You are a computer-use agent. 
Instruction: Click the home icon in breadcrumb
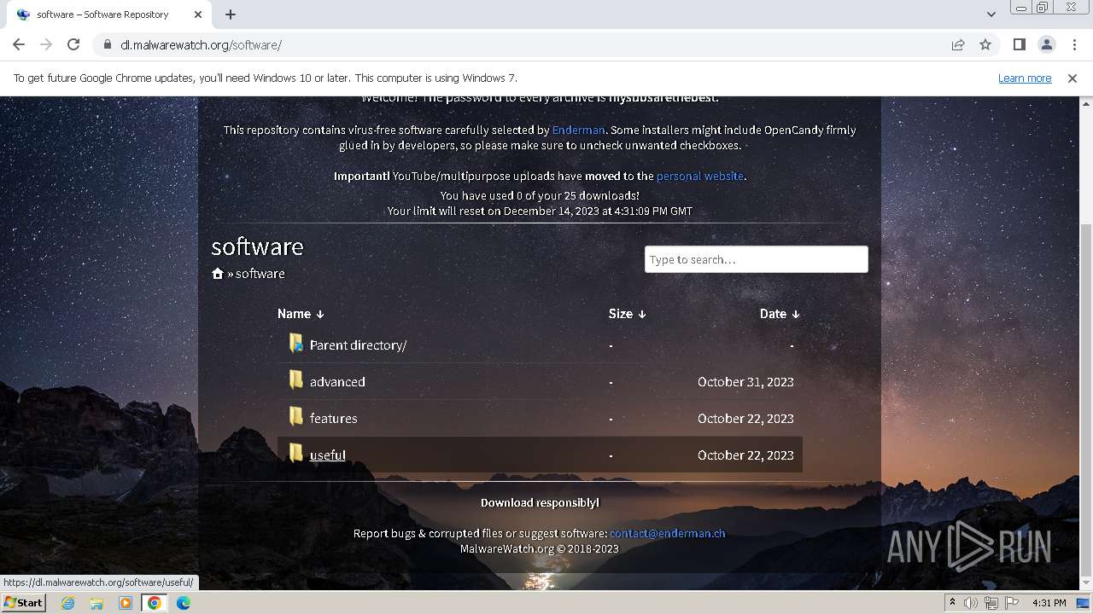click(218, 274)
